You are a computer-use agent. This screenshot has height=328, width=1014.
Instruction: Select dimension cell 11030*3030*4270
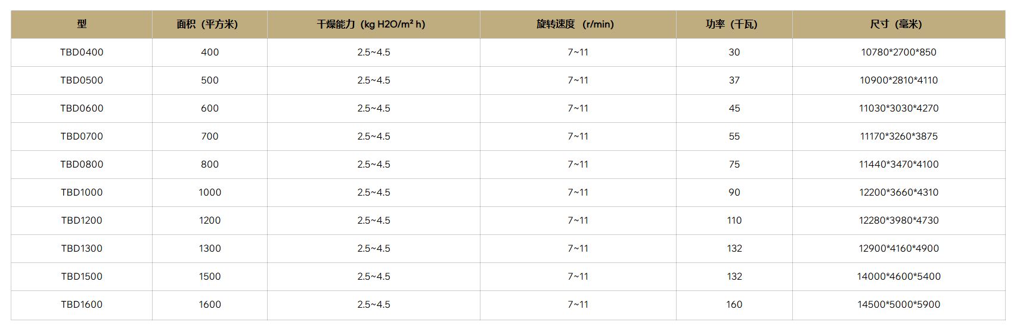898,109
